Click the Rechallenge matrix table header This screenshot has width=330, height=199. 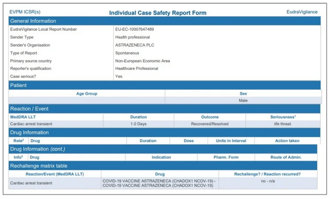click(x=42, y=165)
